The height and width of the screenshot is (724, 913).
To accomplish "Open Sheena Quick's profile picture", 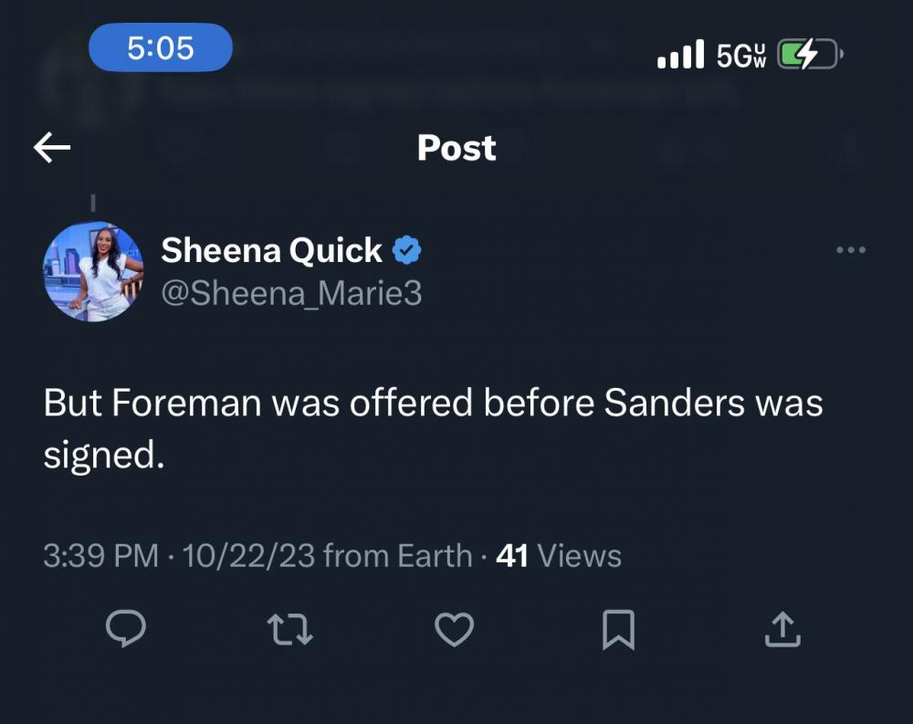I will pos(93,271).
